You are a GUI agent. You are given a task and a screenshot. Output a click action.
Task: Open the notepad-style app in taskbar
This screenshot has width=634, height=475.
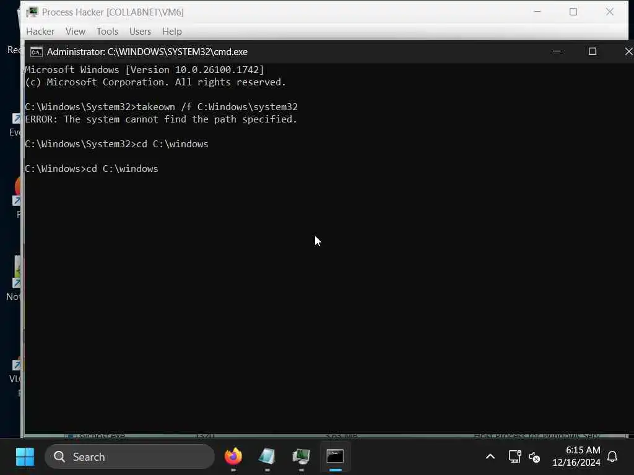point(267,457)
